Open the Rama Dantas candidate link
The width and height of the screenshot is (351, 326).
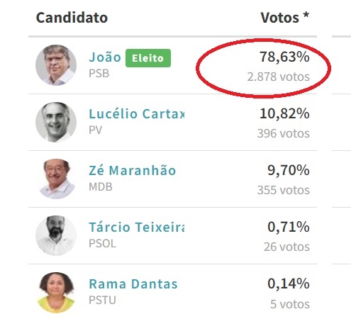click(133, 283)
